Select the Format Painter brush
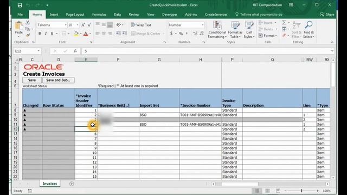 point(28,35)
